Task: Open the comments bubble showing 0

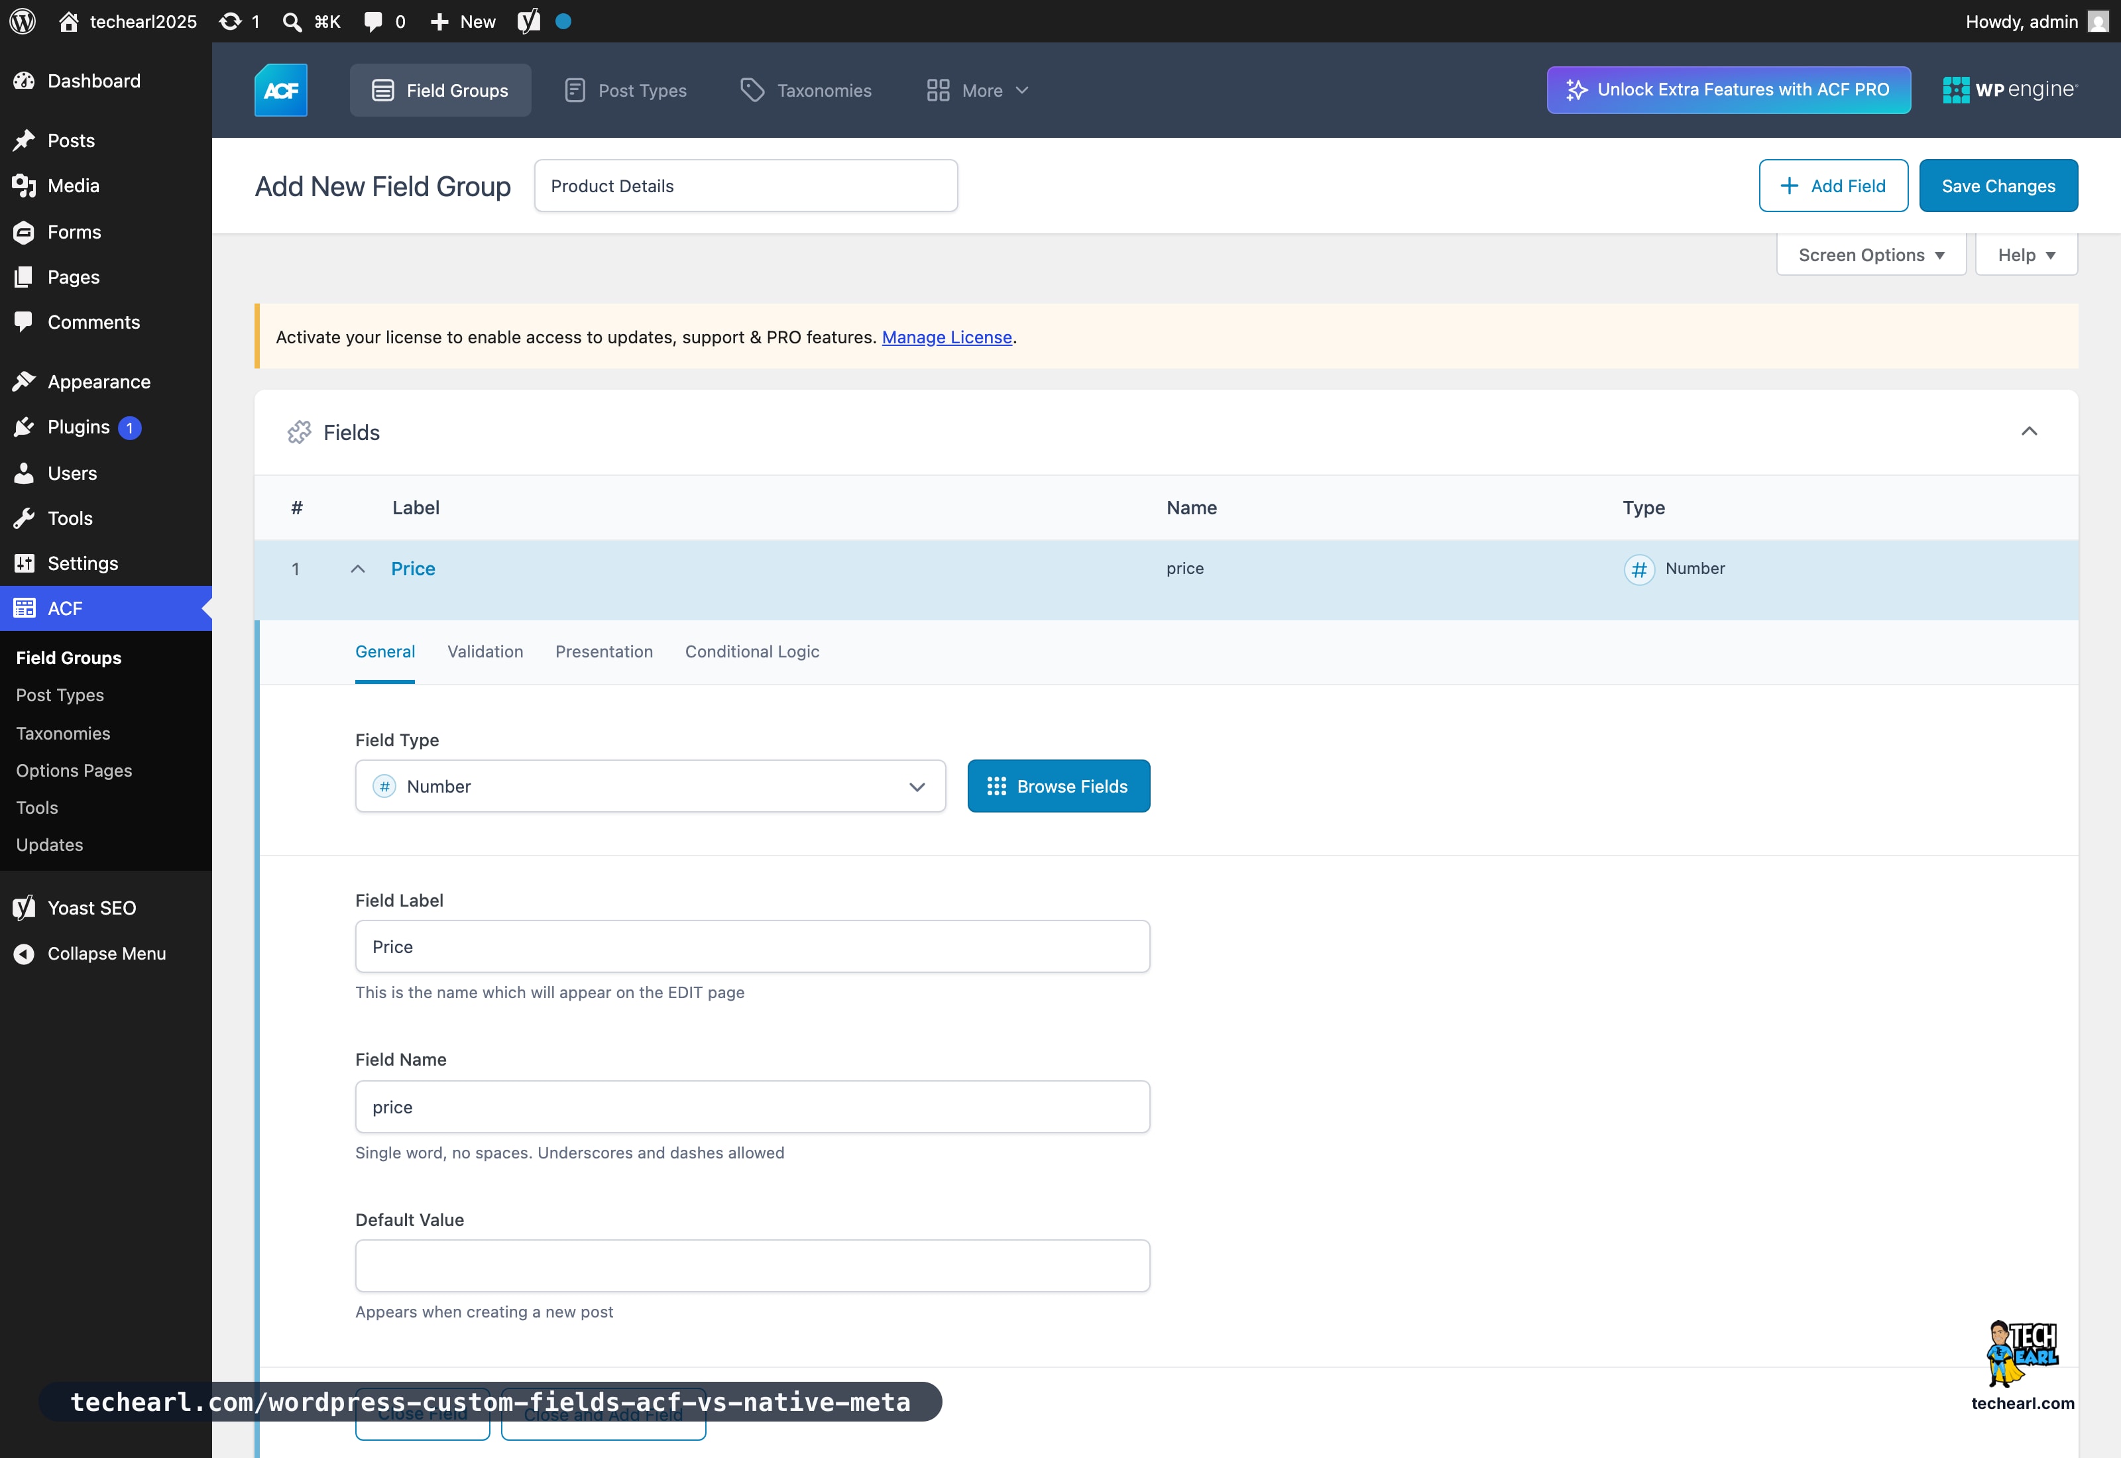Action: [x=384, y=21]
